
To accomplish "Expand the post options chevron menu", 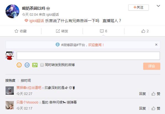I will click(158, 6).
